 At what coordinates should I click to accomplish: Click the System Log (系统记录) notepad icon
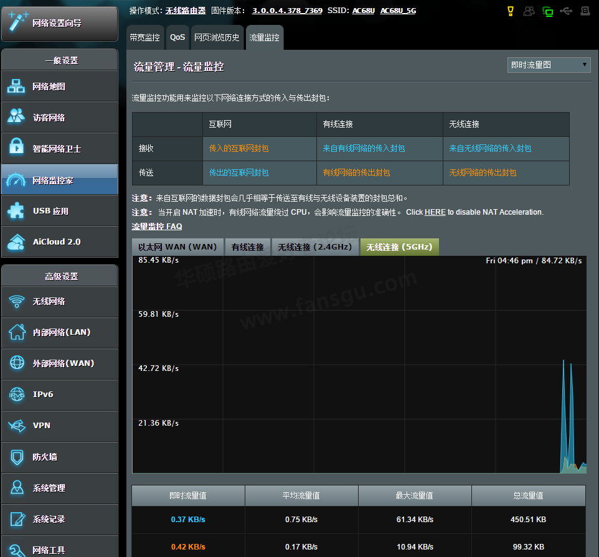click(17, 519)
